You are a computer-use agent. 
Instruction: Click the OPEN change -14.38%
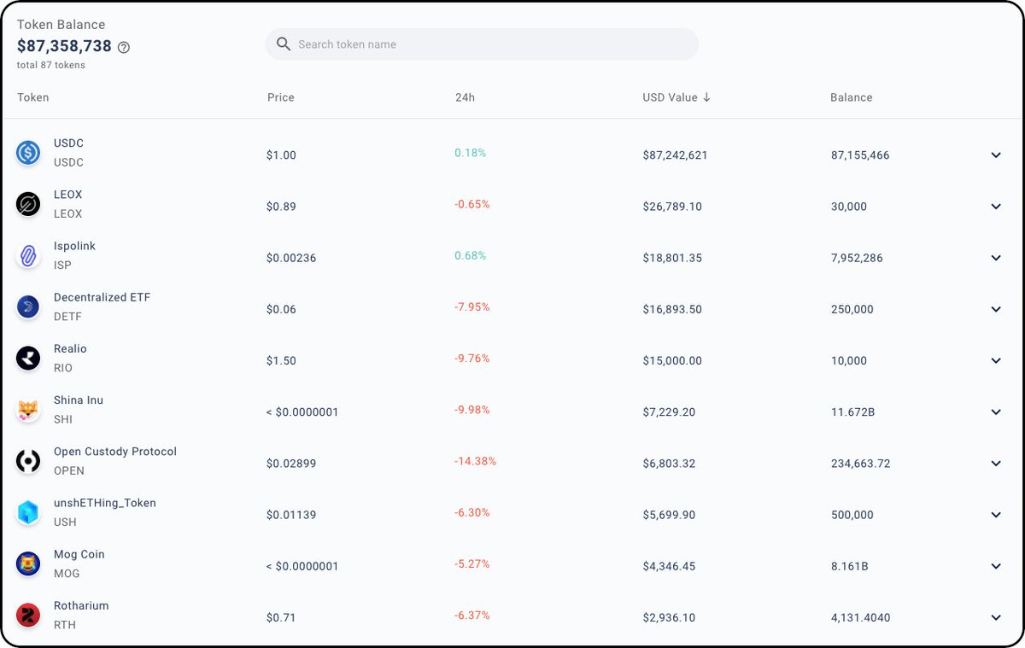tap(475, 461)
